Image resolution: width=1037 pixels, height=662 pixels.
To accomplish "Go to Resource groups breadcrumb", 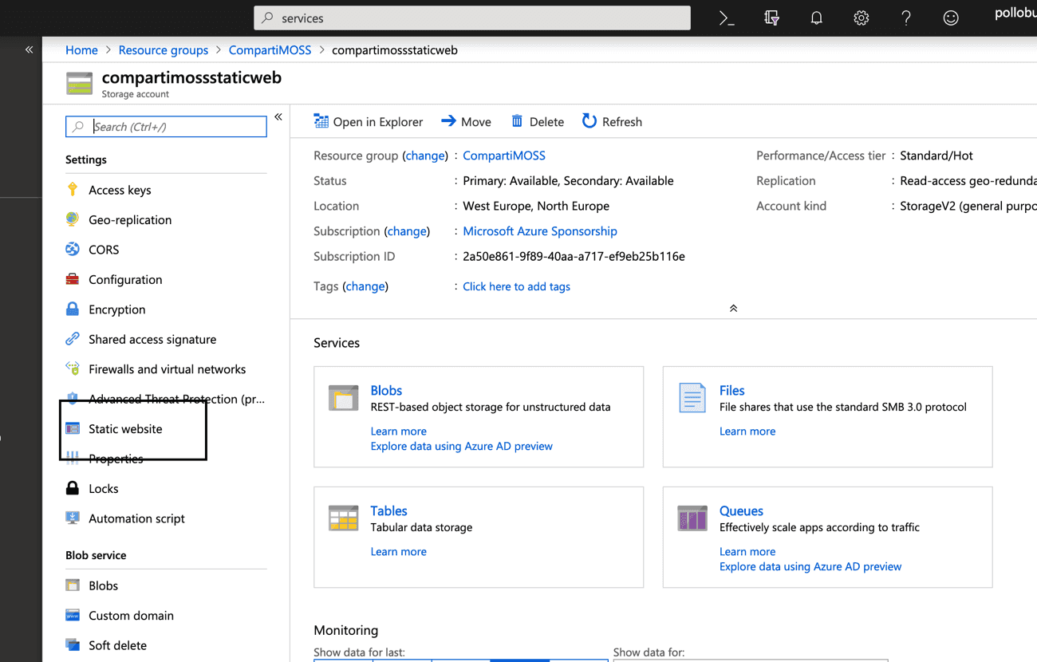I will click(164, 49).
